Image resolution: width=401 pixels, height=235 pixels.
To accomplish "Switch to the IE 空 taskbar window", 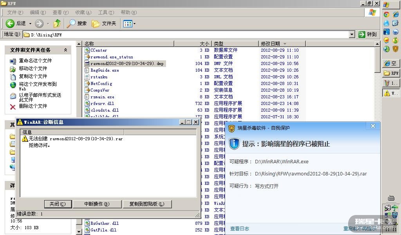I will pyautogui.click(x=391, y=63).
